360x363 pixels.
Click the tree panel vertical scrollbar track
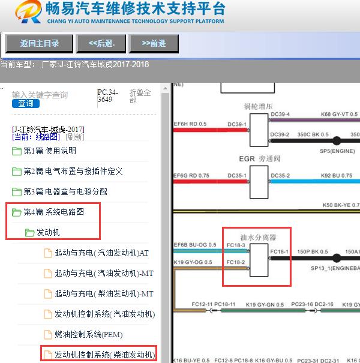[x=165, y=228]
